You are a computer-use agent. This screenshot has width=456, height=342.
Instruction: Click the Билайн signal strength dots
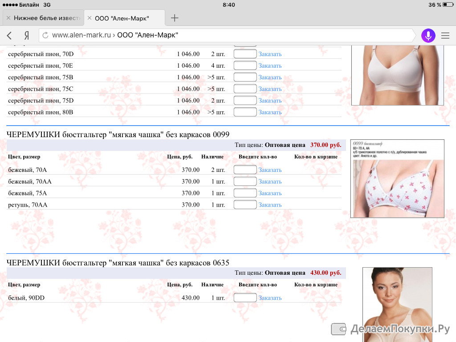coord(10,4)
